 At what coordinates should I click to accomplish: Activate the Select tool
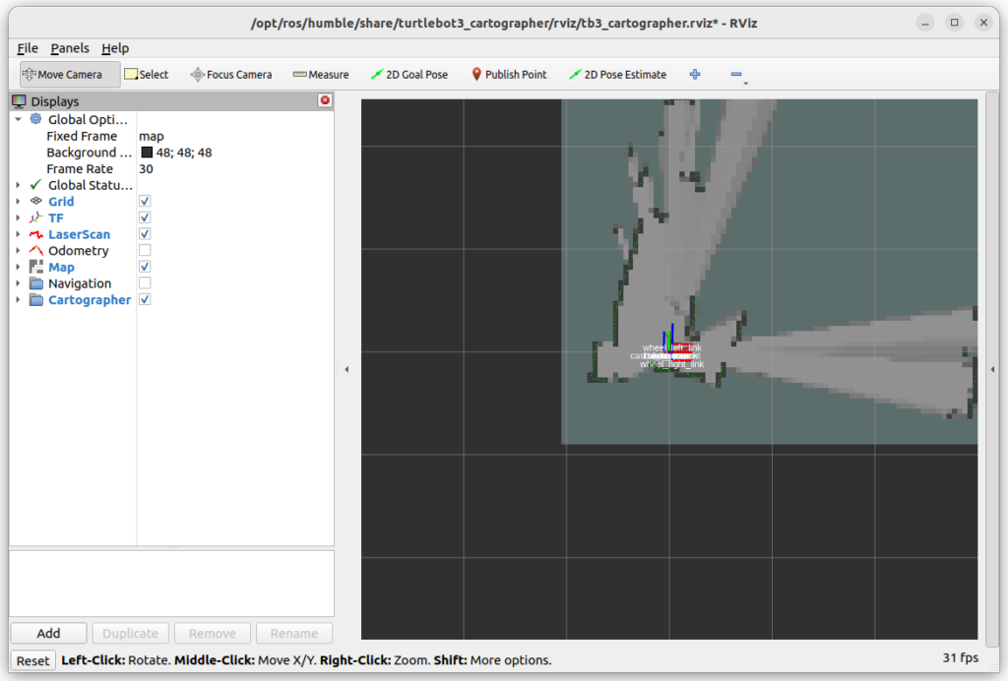tap(146, 75)
